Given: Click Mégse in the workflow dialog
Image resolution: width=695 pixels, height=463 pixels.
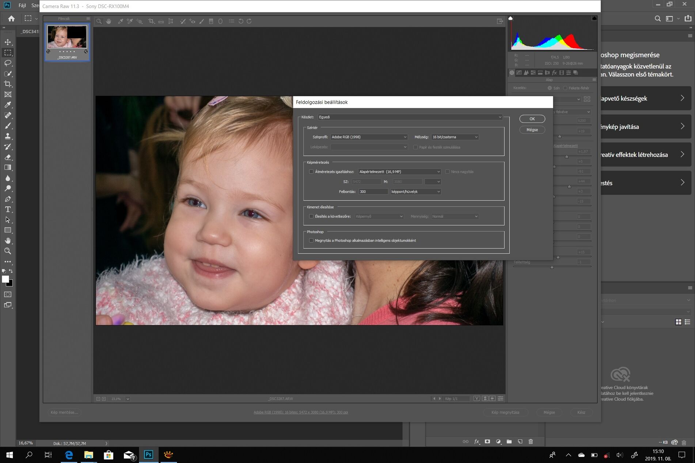Looking at the screenshot, I should [x=532, y=130].
